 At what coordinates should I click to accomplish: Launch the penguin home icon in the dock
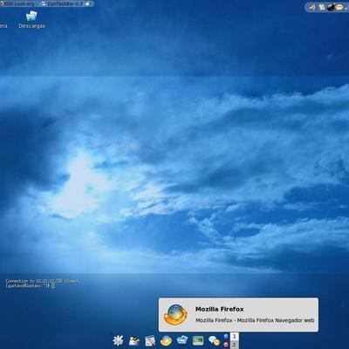coord(134,340)
